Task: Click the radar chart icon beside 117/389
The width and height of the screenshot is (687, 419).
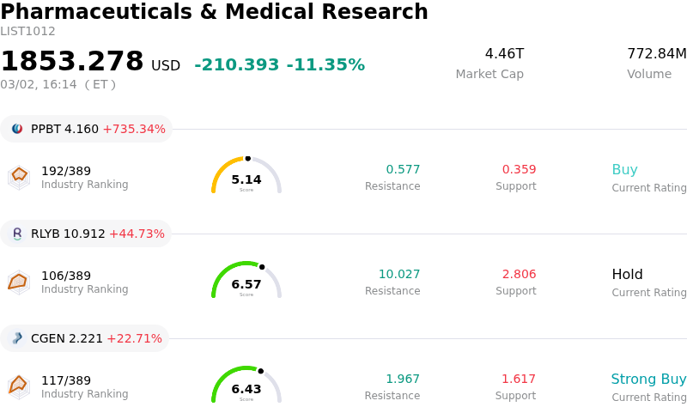Action: coord(19,386)
